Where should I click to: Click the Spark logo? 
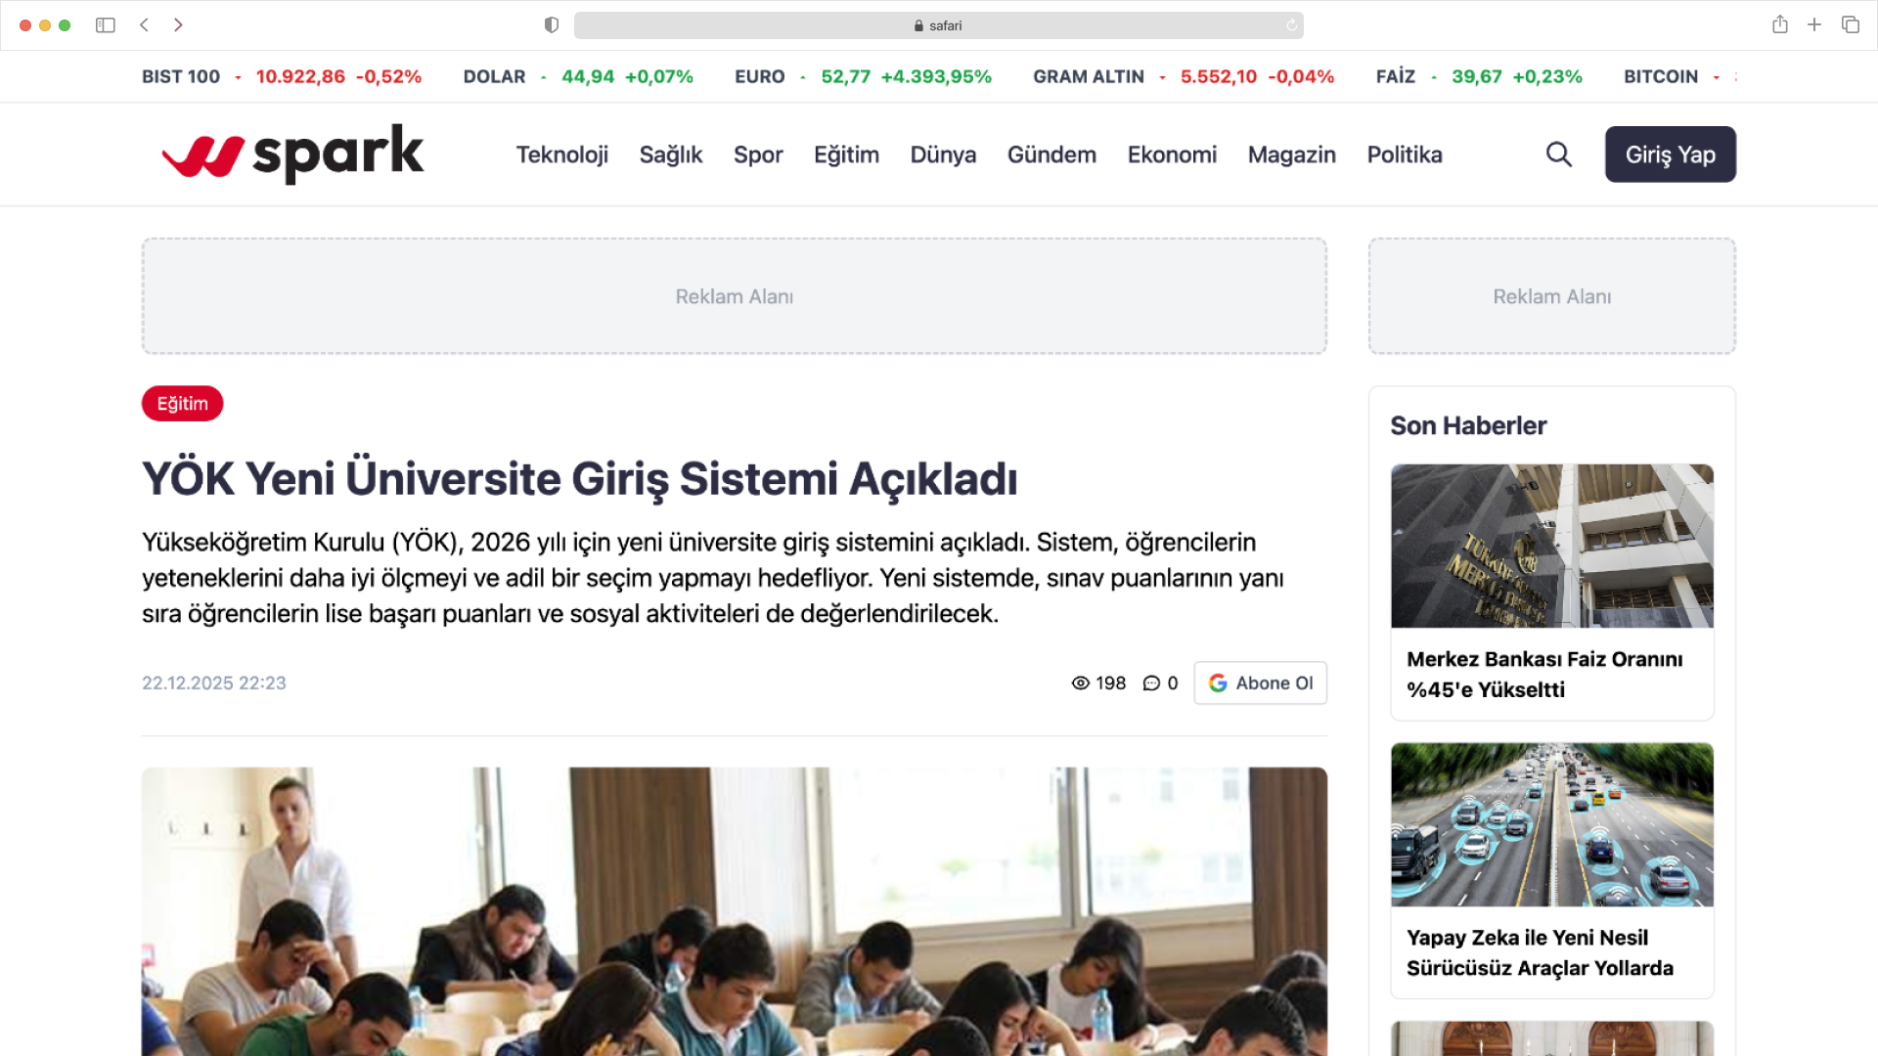click(292, 154)
